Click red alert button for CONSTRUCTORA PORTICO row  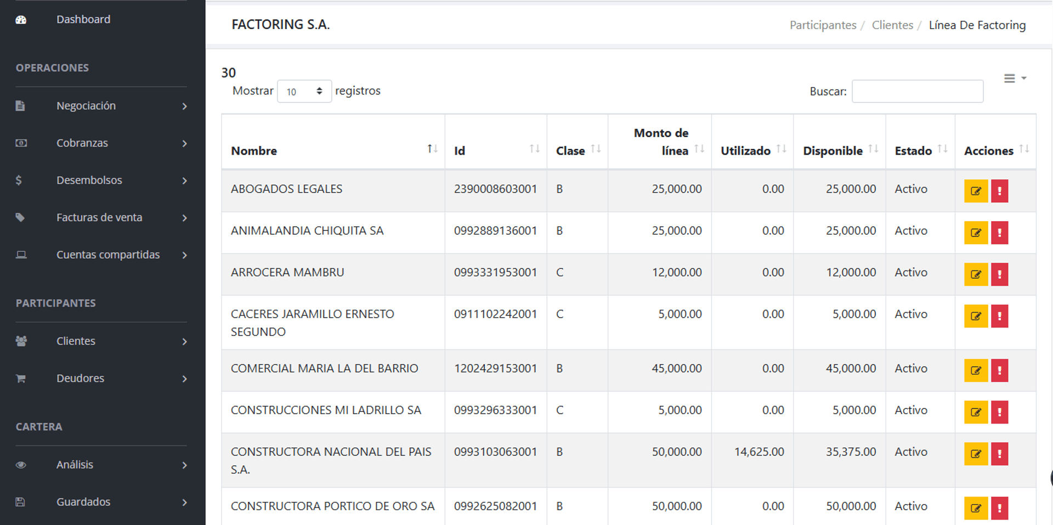(999, 508)
